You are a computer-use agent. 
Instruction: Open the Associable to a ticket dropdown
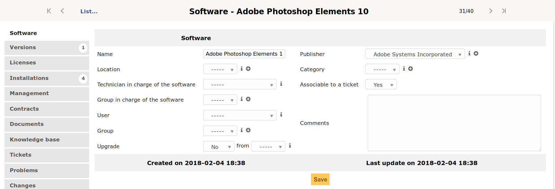(381, 84)
